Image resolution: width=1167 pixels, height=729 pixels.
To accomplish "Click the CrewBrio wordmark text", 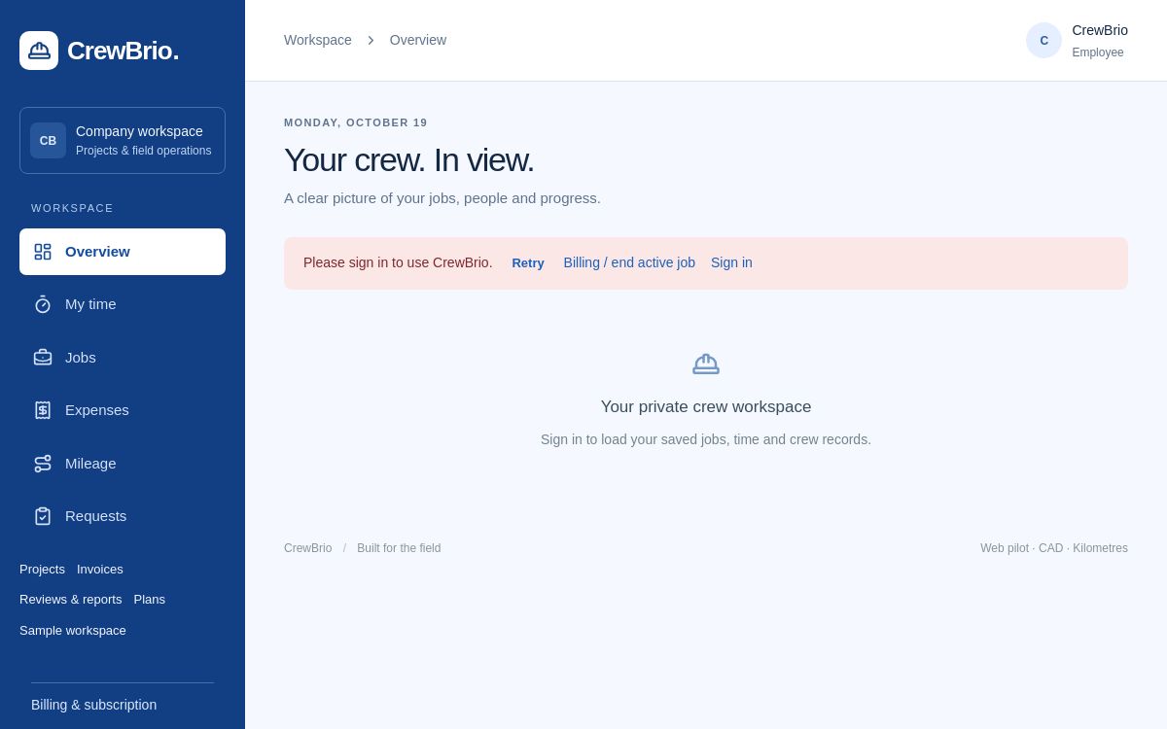I will tap(123, 51).
